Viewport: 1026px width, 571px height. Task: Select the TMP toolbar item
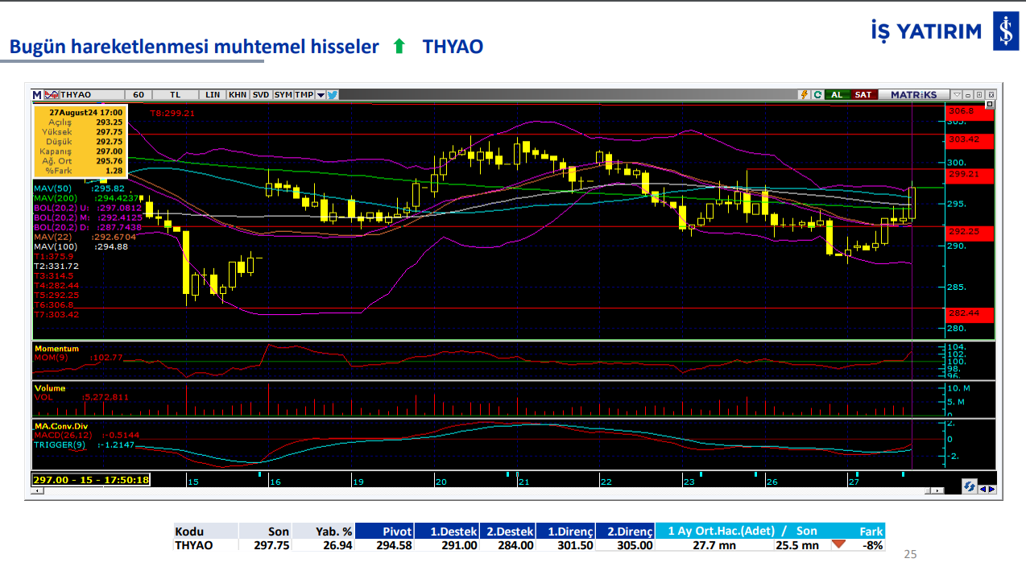tap(304, 94)
